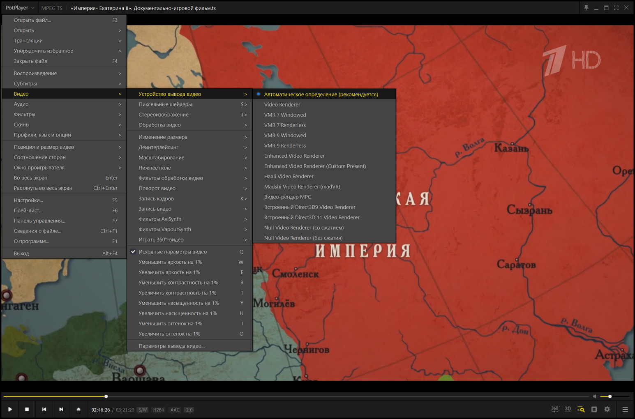Open the Скины menu entry

[x=64, y=124]
